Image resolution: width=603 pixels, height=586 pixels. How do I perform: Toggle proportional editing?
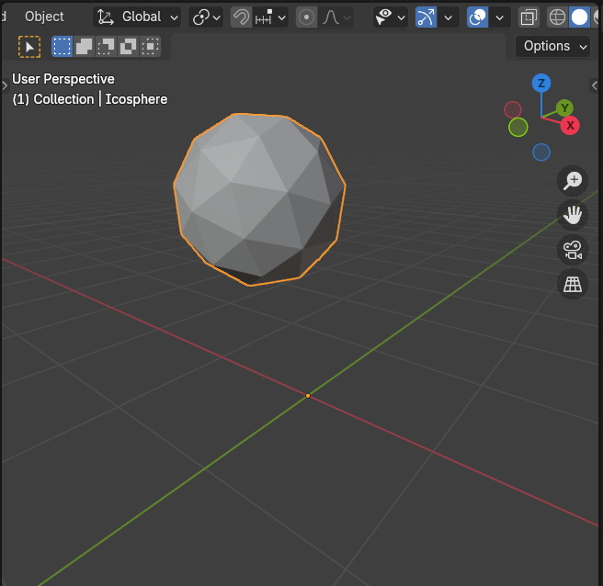306,17
